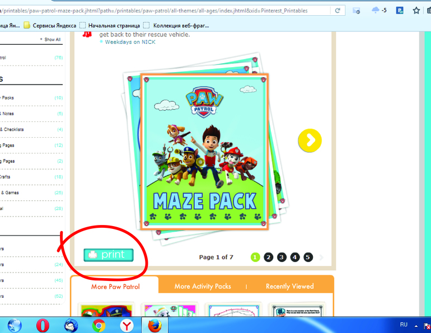Screen dimensions: 431x333
Task: Click the Maze Pack cover image
Action: [204, 151]
